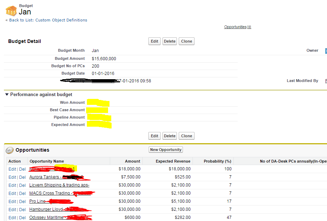Go back to Custom Object Definitions list
The width and height of the screenshot is (327, 221).
pos(46,20)
